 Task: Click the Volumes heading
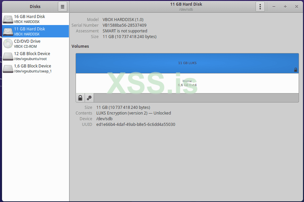pos(80,46)
